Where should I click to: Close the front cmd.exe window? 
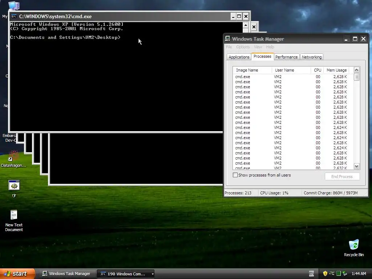(246, 16)
